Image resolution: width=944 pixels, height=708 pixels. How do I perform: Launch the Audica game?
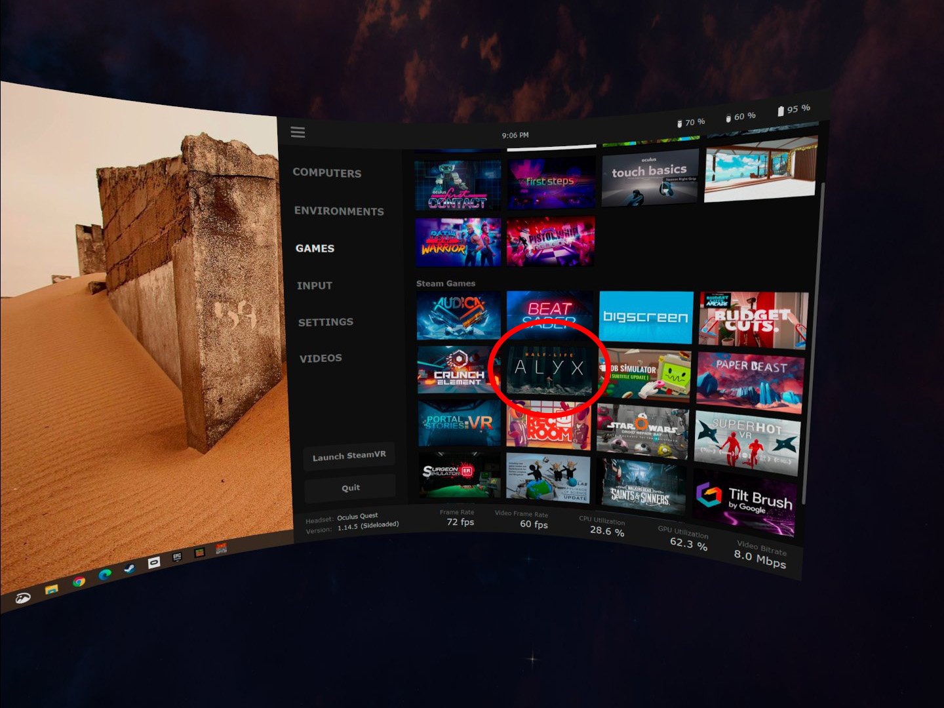click(x=459, y=315)
